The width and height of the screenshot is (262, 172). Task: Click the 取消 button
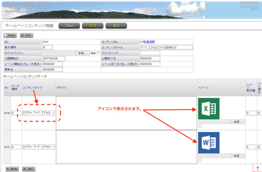coord(93,26)
